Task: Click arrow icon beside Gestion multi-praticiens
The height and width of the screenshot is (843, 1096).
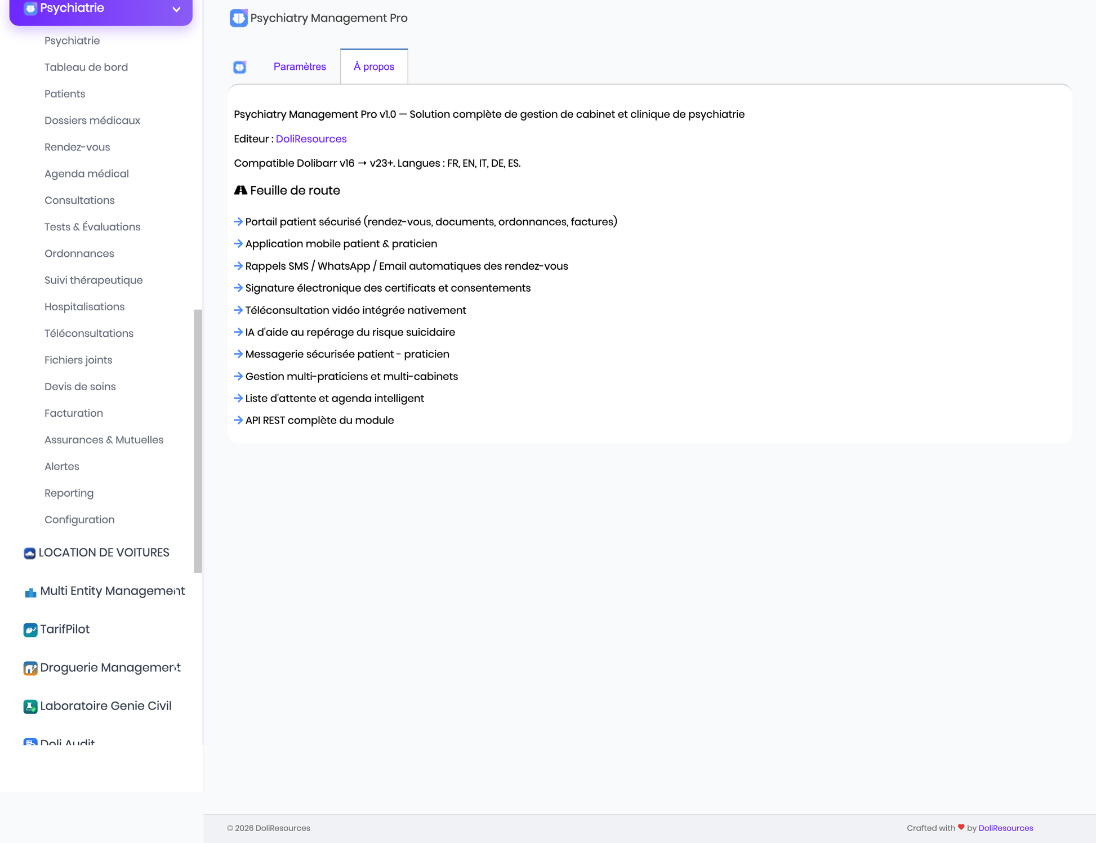Action: 238,376
